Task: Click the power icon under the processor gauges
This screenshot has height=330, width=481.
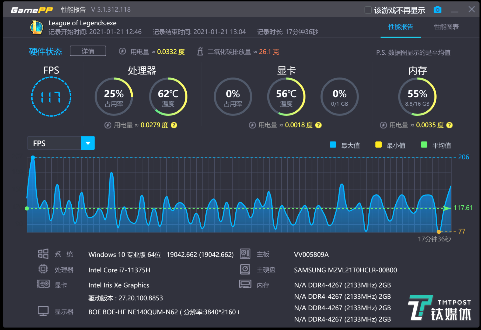Action: click(x=108, y=125)
